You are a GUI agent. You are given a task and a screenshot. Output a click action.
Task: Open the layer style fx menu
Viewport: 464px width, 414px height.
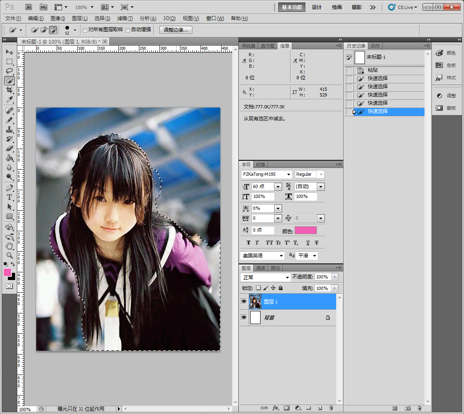tap(276, 408)
